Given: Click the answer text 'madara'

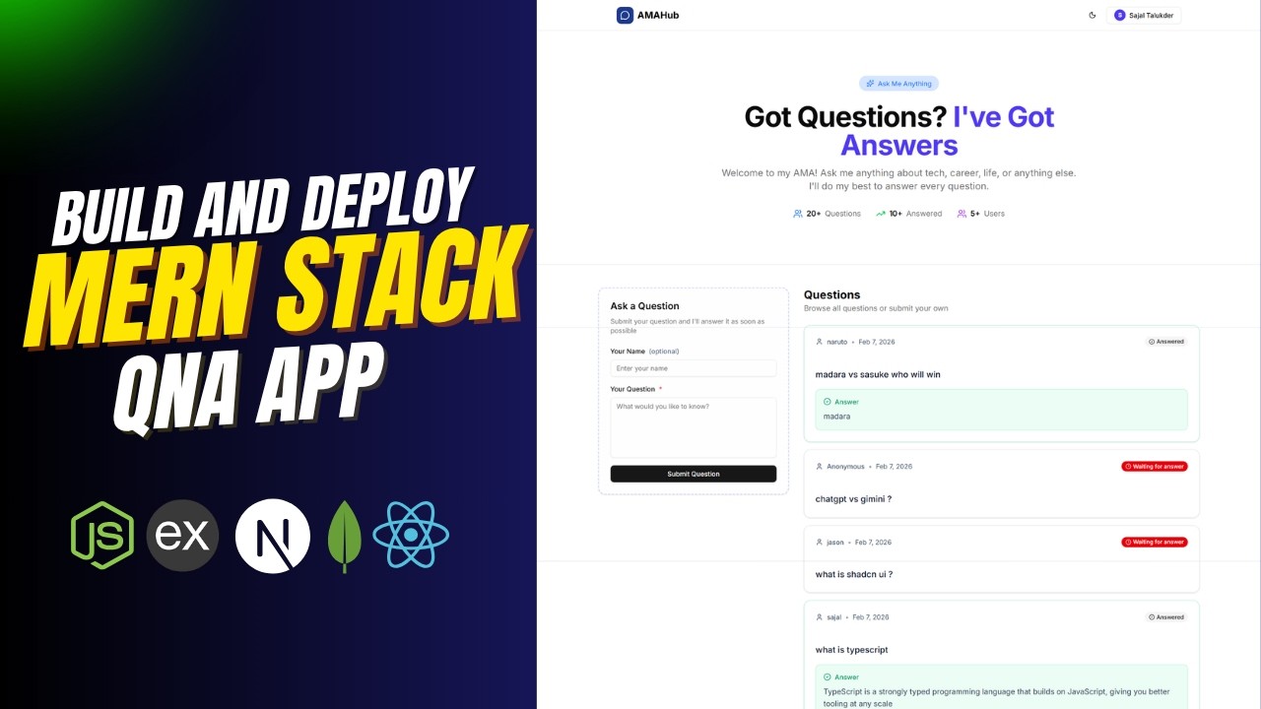Looking at the screenshot, I should 837,417.
